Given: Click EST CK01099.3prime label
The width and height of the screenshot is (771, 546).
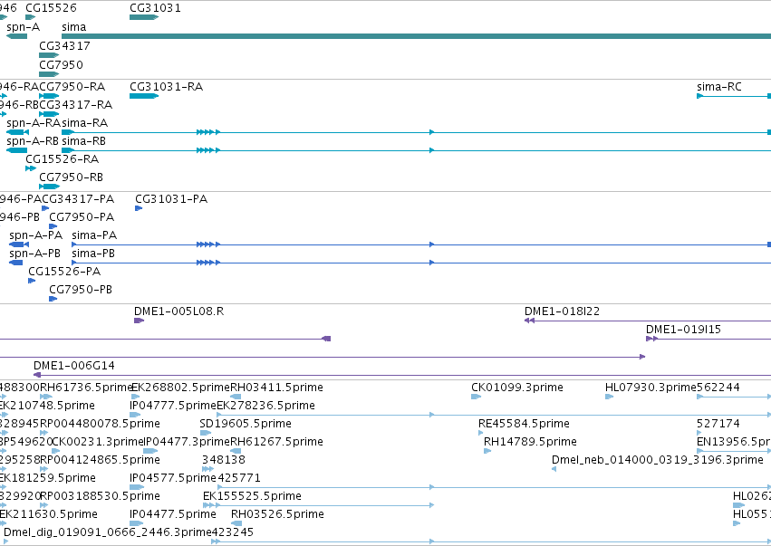Looking at the screenshot, I should (x=517, y=388).
